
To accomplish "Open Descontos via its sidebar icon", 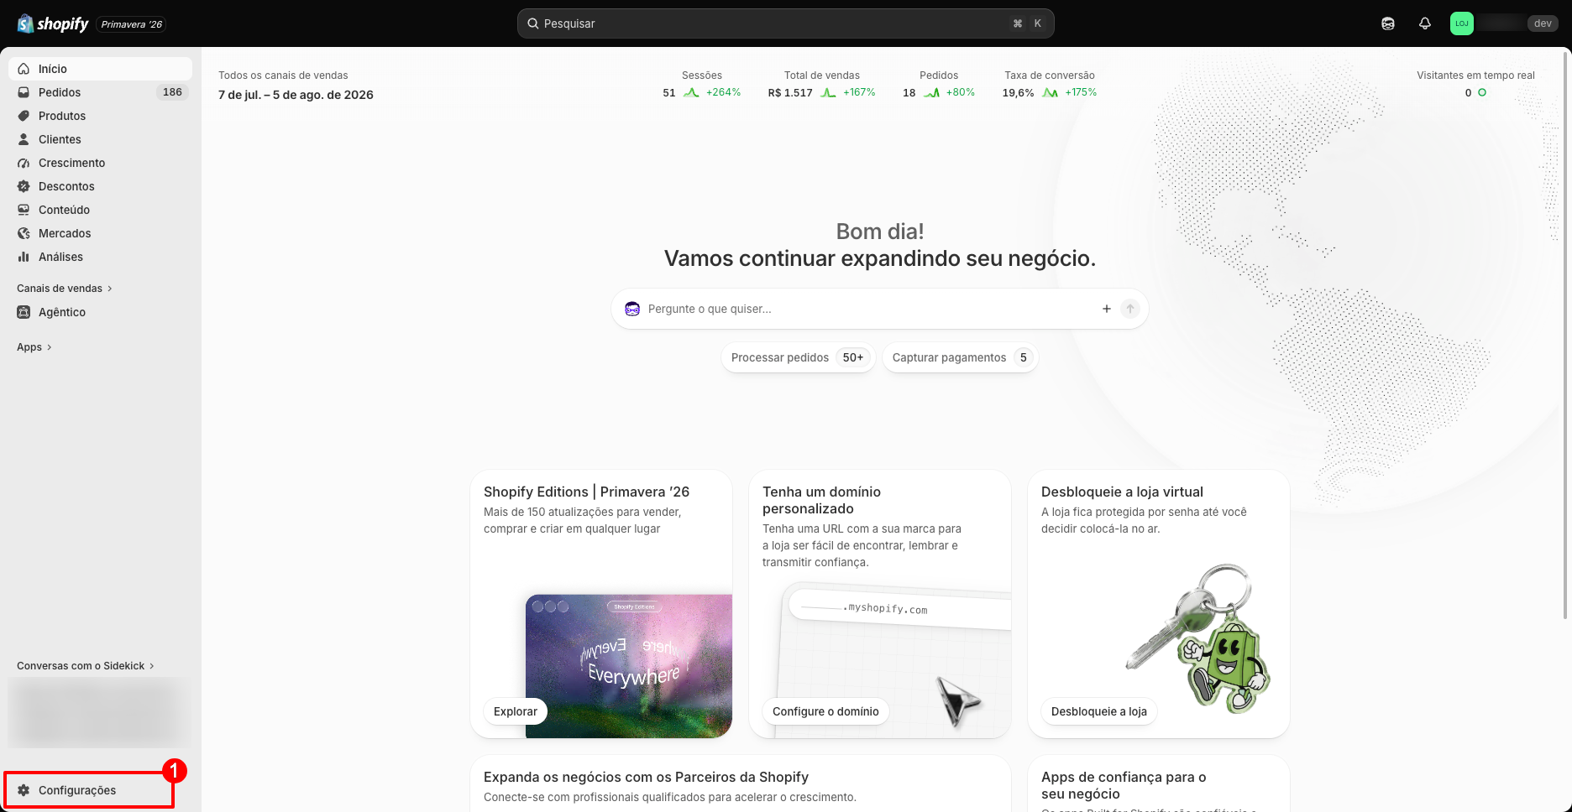I will [24, 186].
